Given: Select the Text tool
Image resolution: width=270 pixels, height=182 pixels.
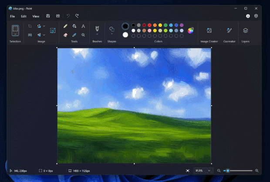Looking at the screenshot, I should pos(83,26).
